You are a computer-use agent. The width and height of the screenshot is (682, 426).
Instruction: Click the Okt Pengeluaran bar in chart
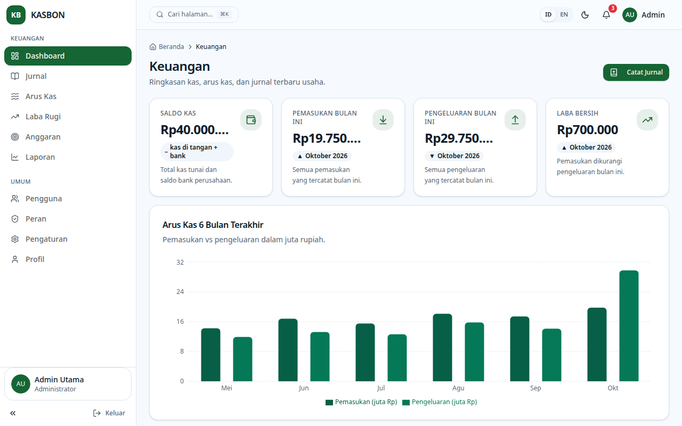point(629,326)
